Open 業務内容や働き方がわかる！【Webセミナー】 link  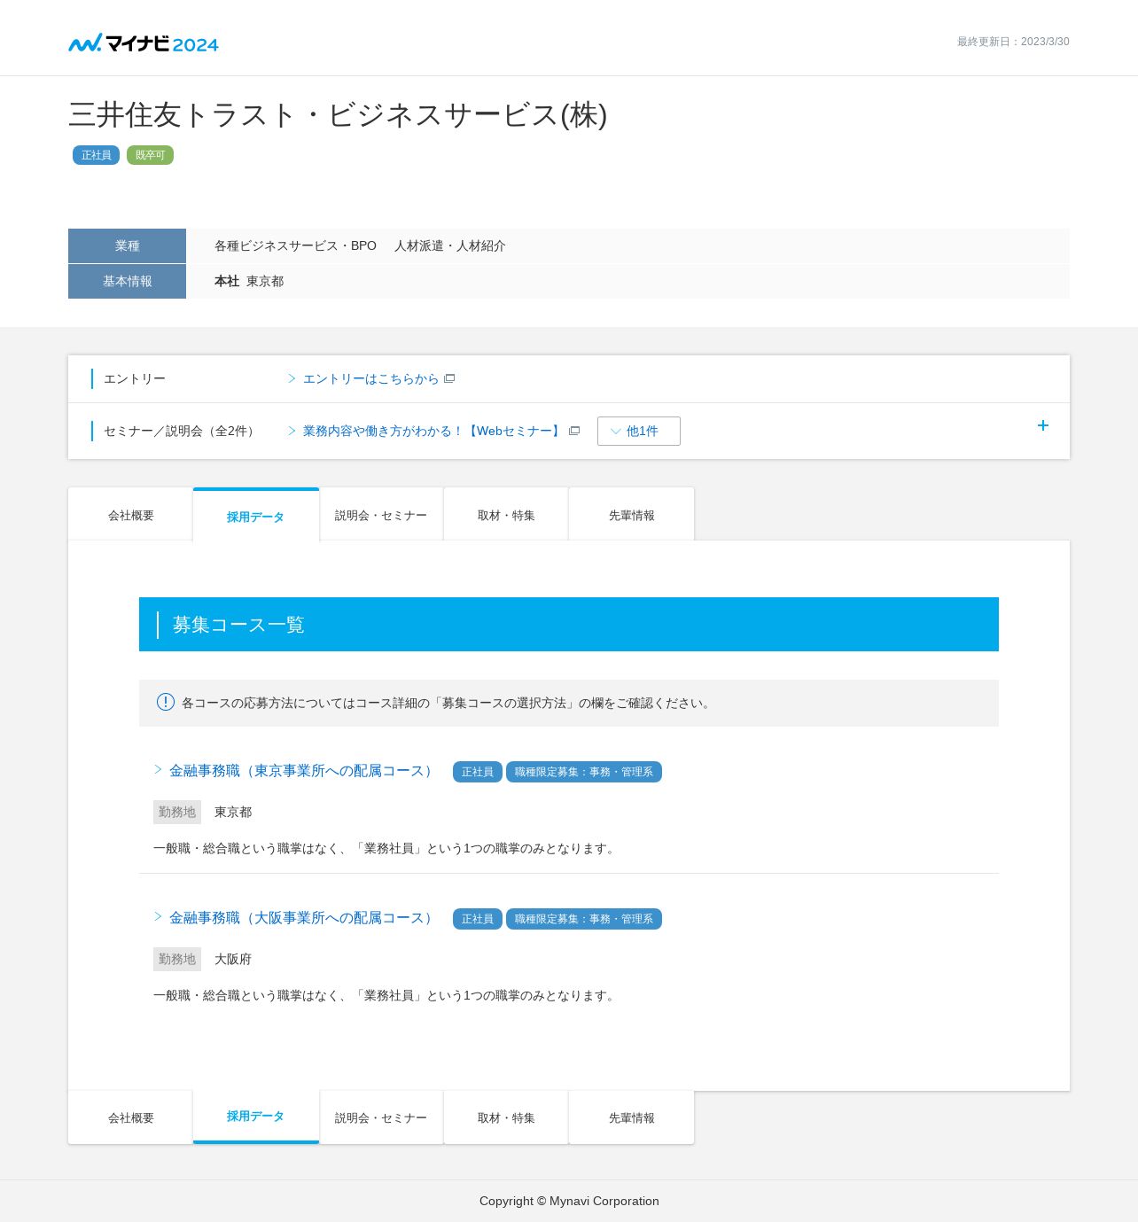pos(433,431)
